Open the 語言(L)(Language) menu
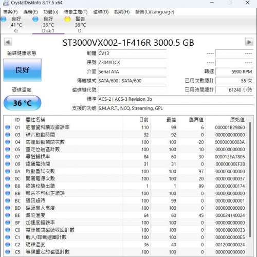This screenshot has height=257, width=257. coord(155,12)
